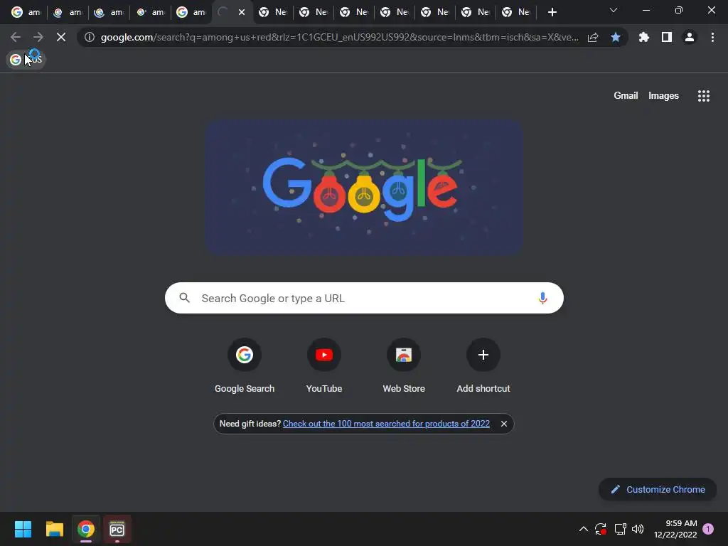Share this page icon
The image size is (728, 546).
point(593,37)
